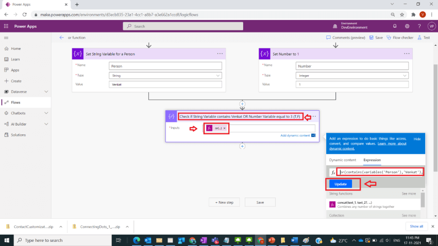Open the app launcher waffle icon
Viewport: 438px width, 246px height.
click(6, 26)
